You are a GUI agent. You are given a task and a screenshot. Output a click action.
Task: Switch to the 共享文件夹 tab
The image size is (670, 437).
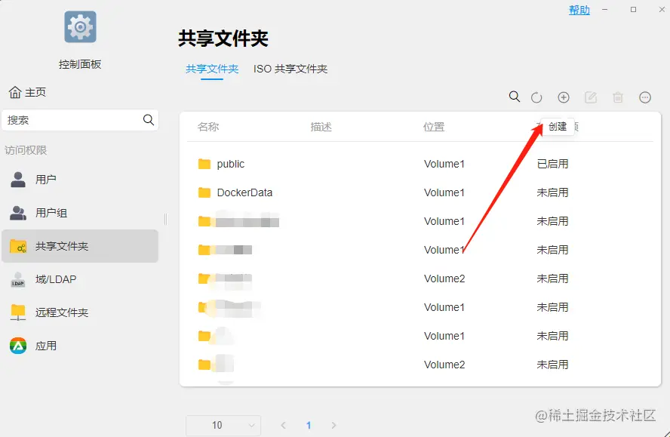212,69
